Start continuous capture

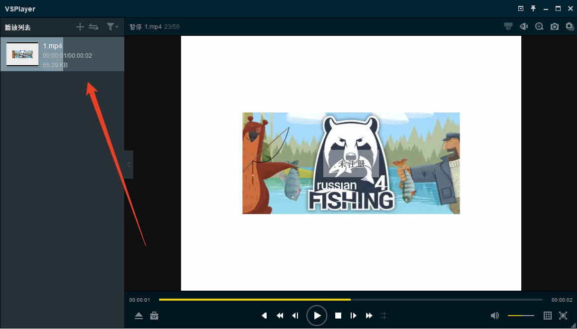coord(570,26)
